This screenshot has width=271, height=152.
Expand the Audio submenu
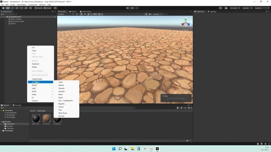click(41, 92)
